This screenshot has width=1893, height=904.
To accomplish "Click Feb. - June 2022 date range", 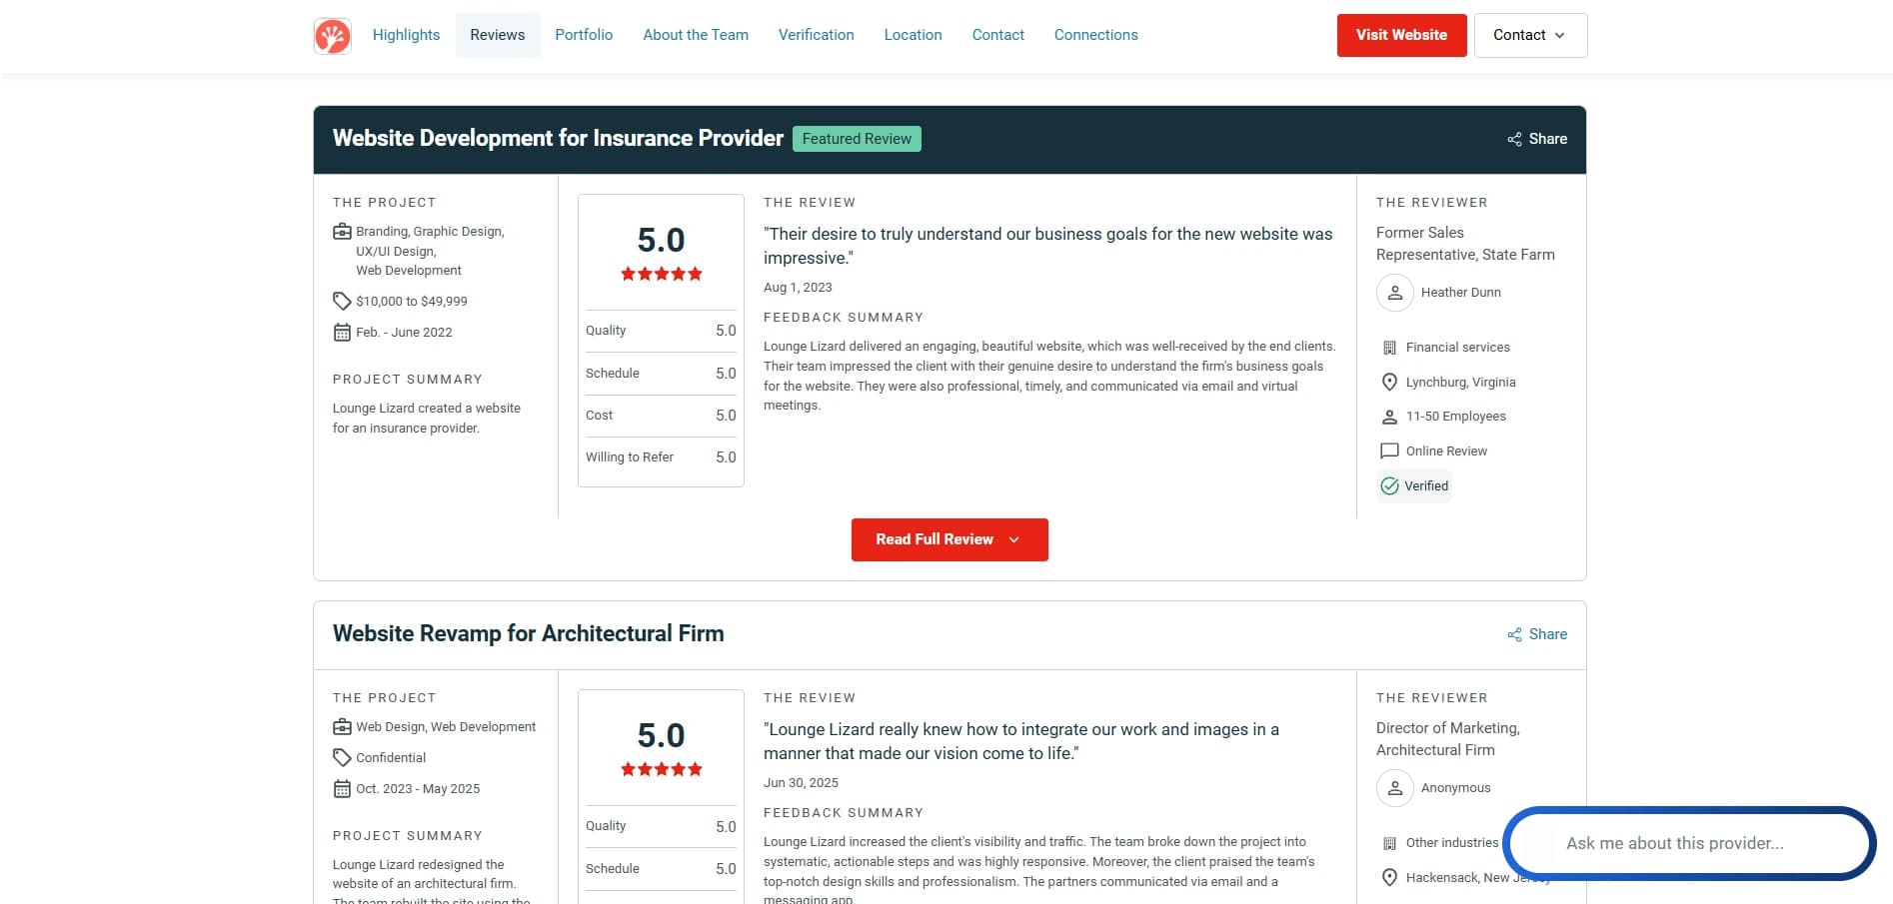I will pyautogui.click(x=404, y=333).
